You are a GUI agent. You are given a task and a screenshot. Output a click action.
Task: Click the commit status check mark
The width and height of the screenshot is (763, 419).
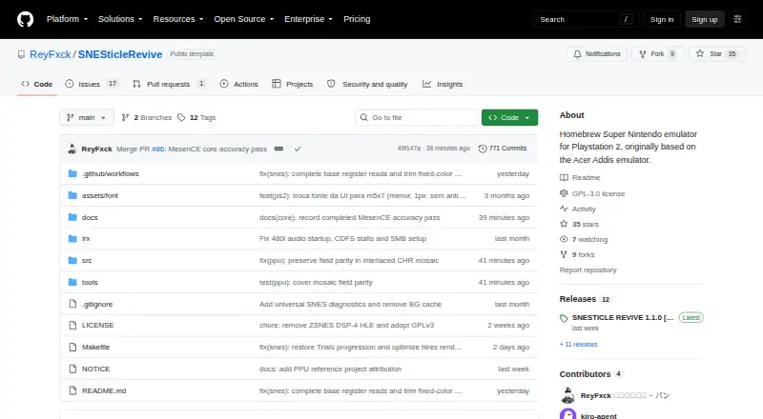(x=298, y=149)
